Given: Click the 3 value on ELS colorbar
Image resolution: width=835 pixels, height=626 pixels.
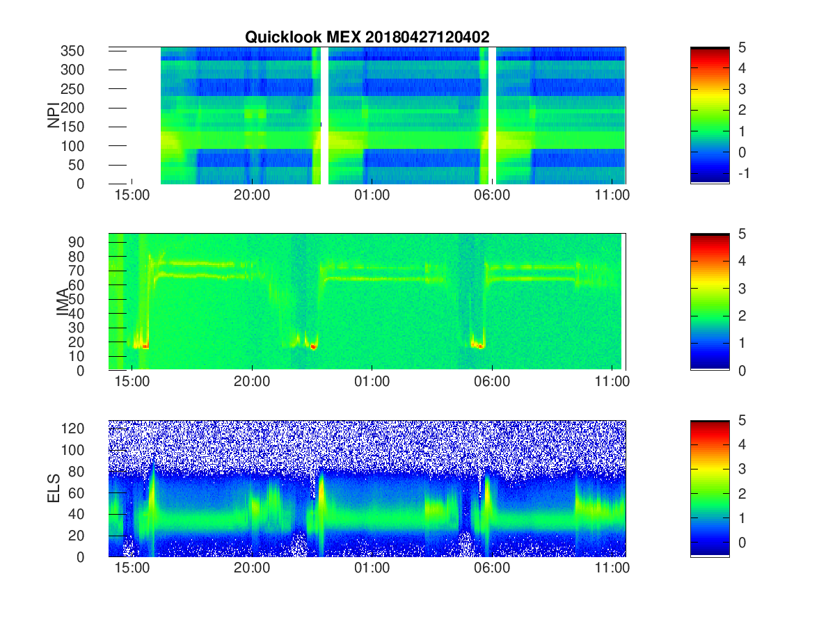Looking at the screenshot, I should [742, 469].
